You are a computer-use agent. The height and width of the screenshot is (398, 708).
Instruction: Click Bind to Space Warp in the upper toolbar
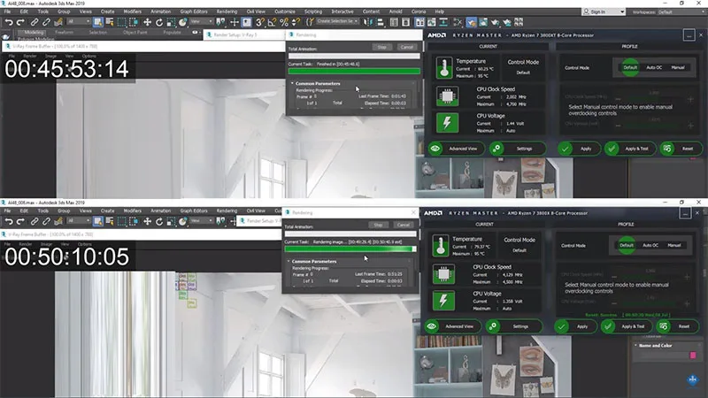point(58,21)
